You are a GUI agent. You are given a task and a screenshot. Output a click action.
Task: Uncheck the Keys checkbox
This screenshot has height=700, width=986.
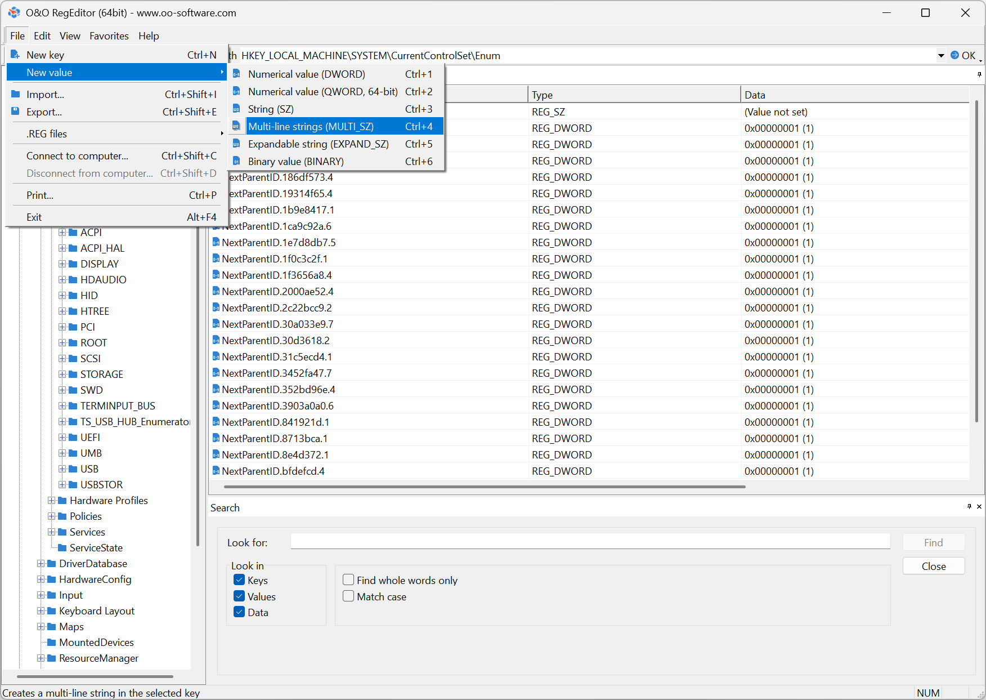pos(239,580)
